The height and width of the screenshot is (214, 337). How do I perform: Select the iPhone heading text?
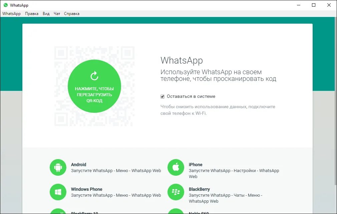(196, 164)
